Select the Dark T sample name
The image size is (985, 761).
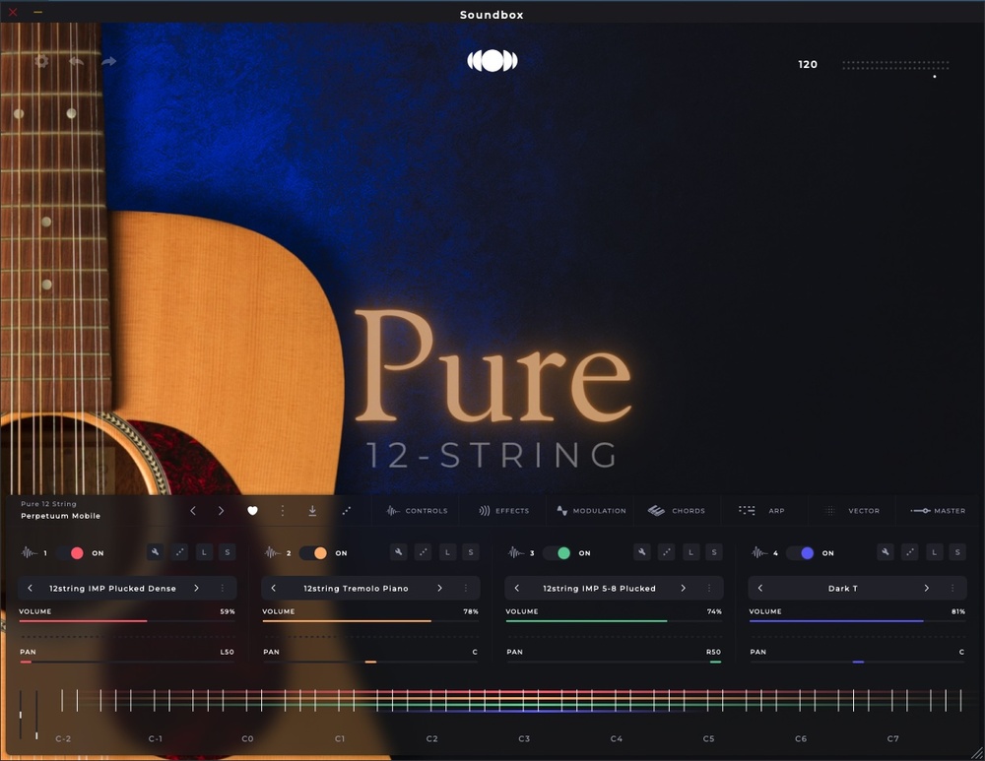[x=843, y=589]
